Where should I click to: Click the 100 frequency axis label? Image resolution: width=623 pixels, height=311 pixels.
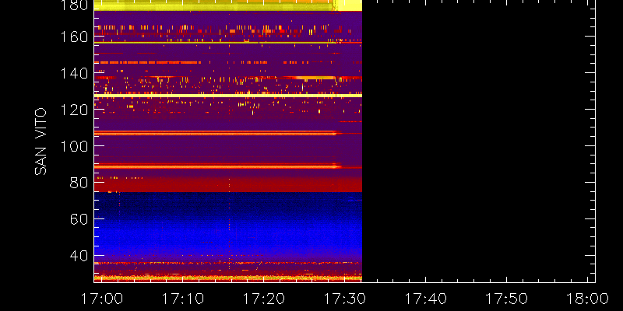click(x=73, y=145)
